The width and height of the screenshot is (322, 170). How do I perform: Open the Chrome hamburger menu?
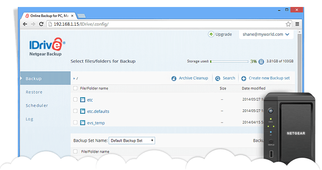297,24
